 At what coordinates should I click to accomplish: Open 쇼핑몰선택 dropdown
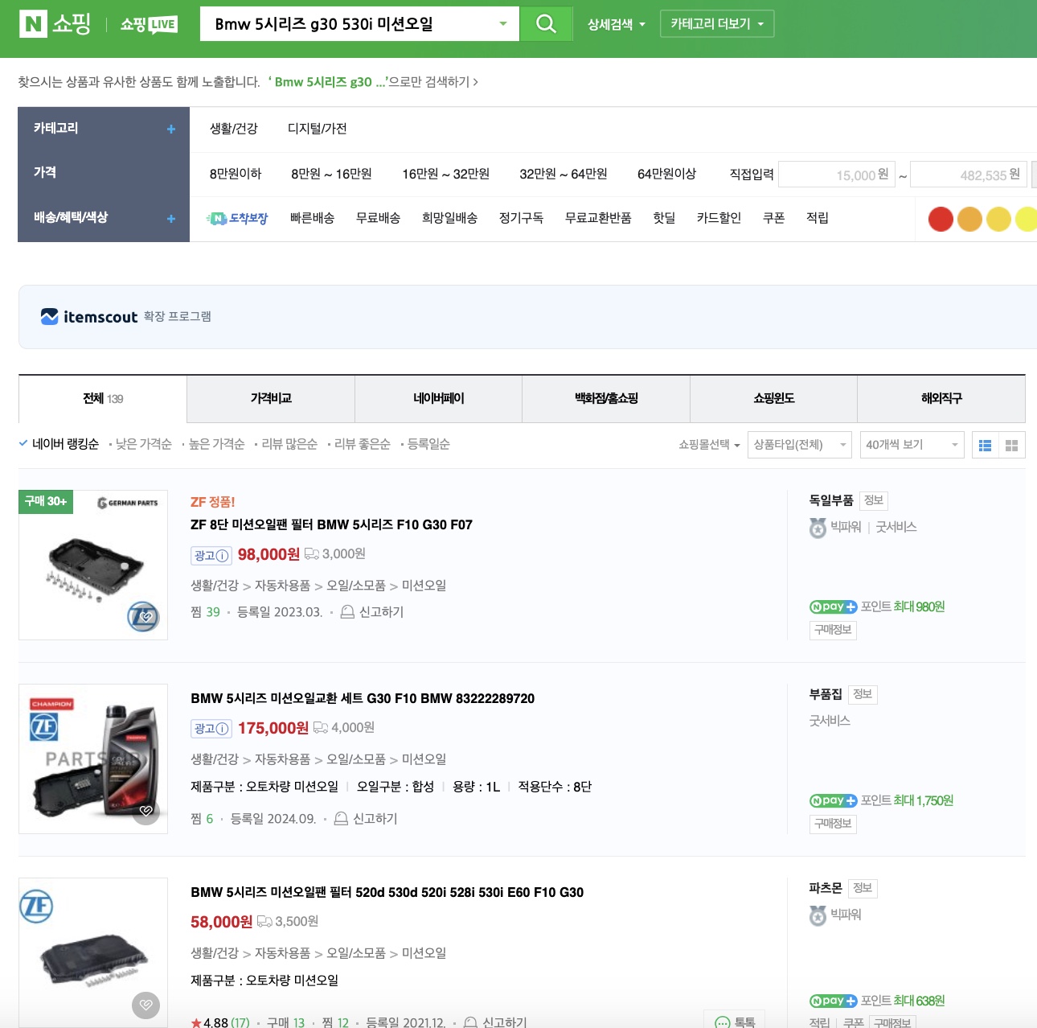[x=709, y=444]
